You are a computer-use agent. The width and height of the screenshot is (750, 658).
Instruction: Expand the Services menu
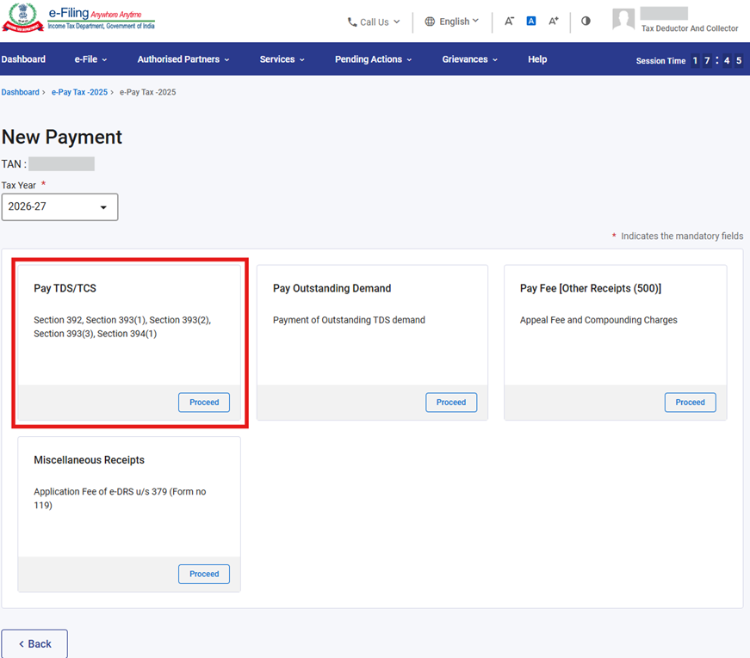282,59
